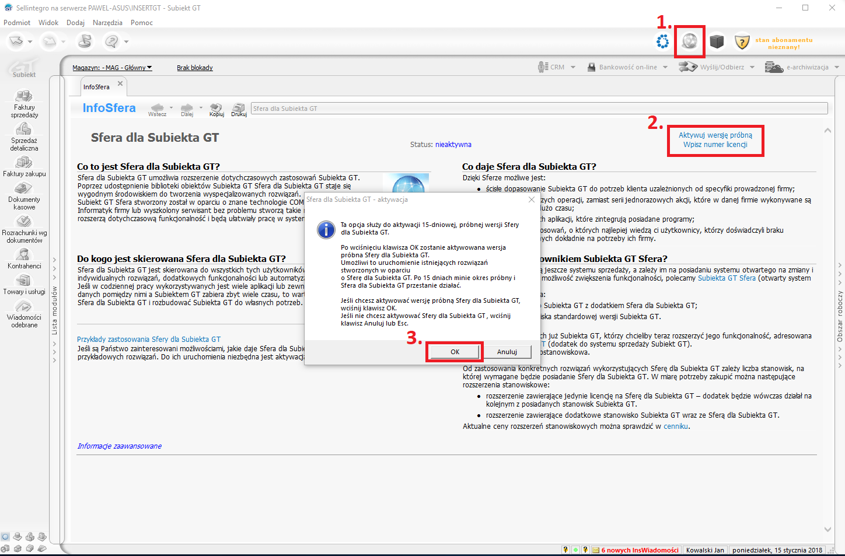Viewport: 845px width, 556px height.
Task: Open the help speech-bubble icon
Action: point(111,41)
